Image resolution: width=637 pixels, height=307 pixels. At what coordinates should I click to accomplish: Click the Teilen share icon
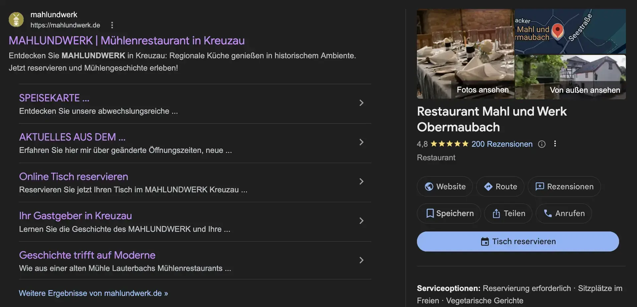pos(496,213)
